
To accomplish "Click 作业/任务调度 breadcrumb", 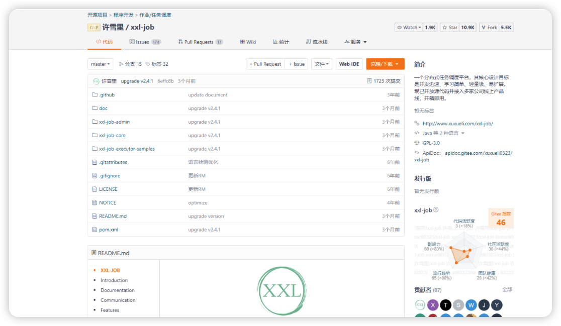I will (155, 15).
